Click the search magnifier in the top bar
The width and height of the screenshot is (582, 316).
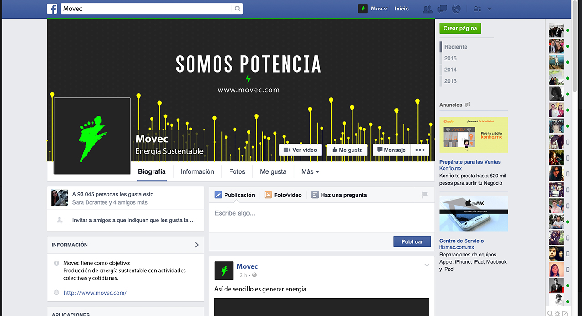pyautogui.click(x=237, y=9)
